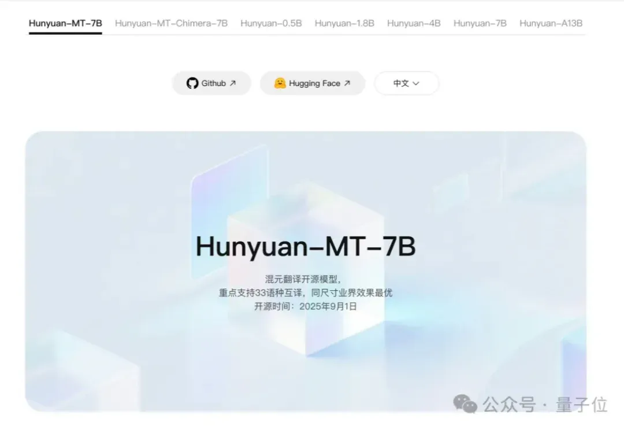Click the Hugging Face emoji icon

280,83
